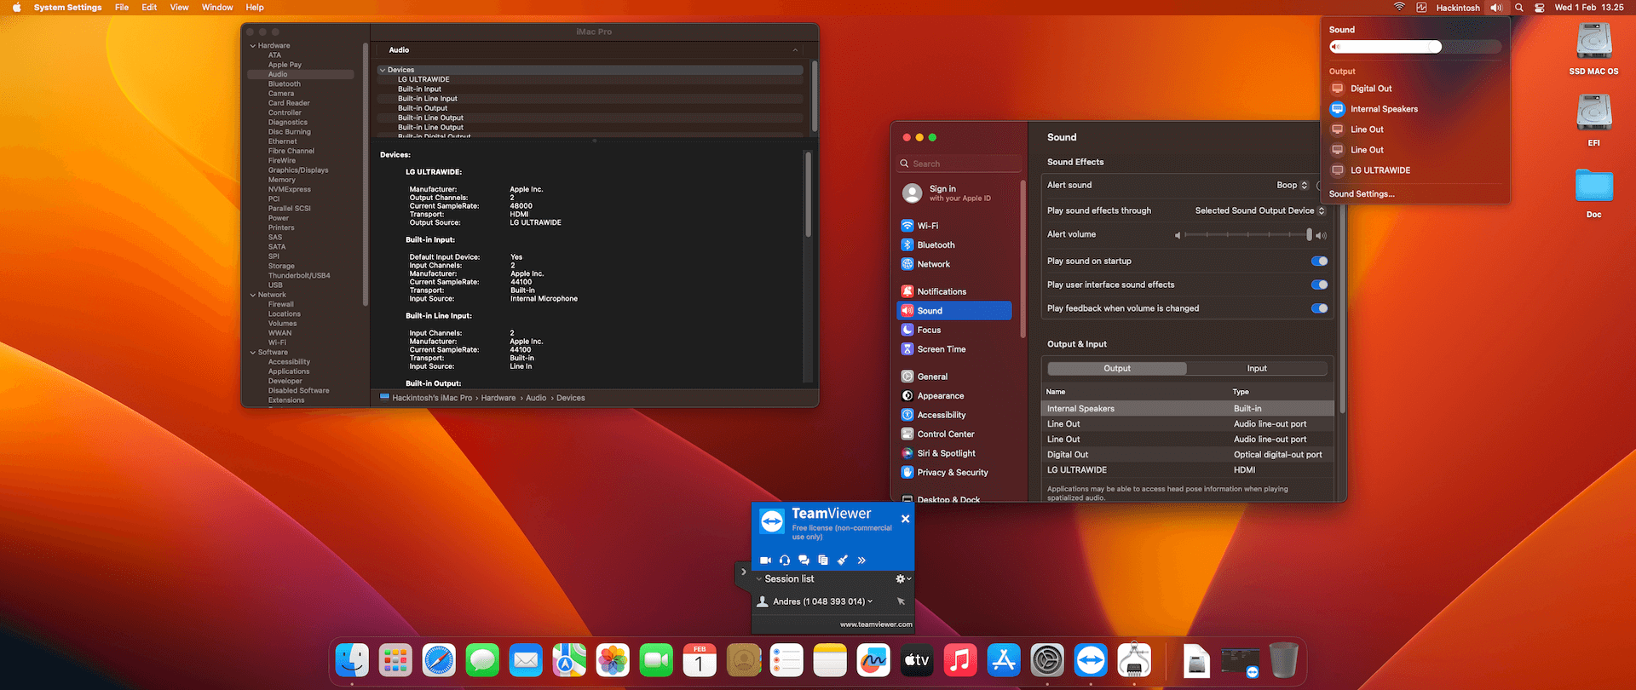Open TeamViewer audio headset icon
This screenshot has width=1636, height=690.
pyautogui.click(x=785, y=560)
